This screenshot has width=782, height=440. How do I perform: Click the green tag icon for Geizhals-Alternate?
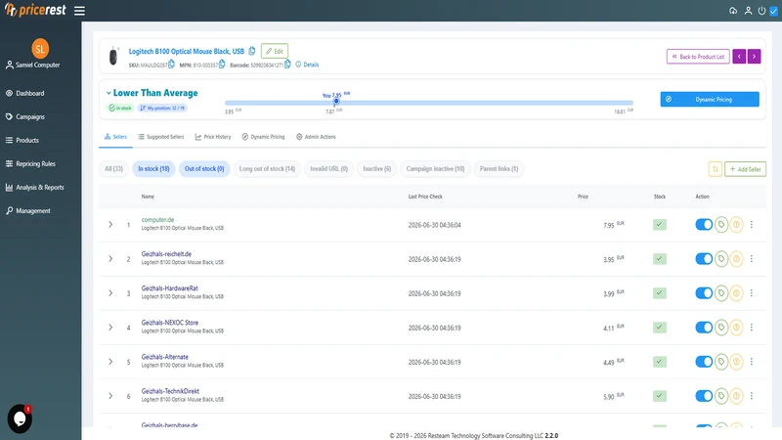pyautogui.click(x=721, y=362)
